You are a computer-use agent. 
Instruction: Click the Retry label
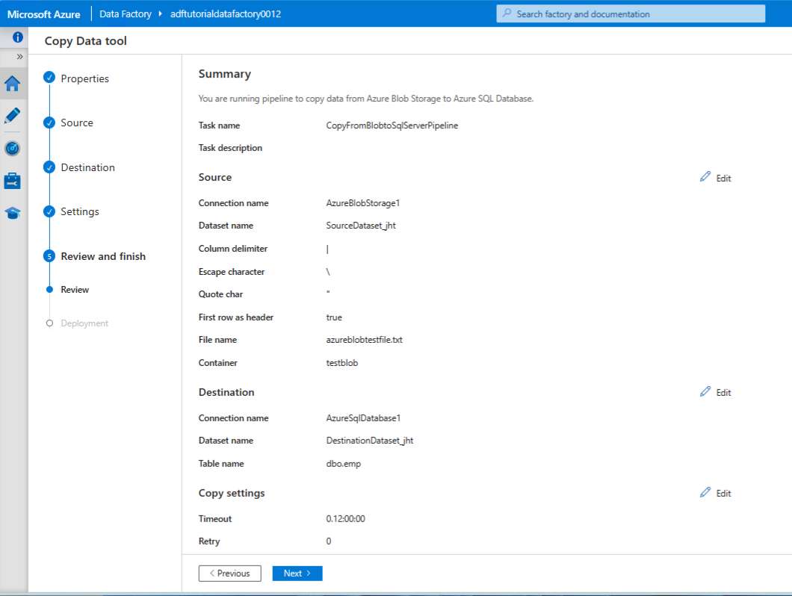[209, 541]
